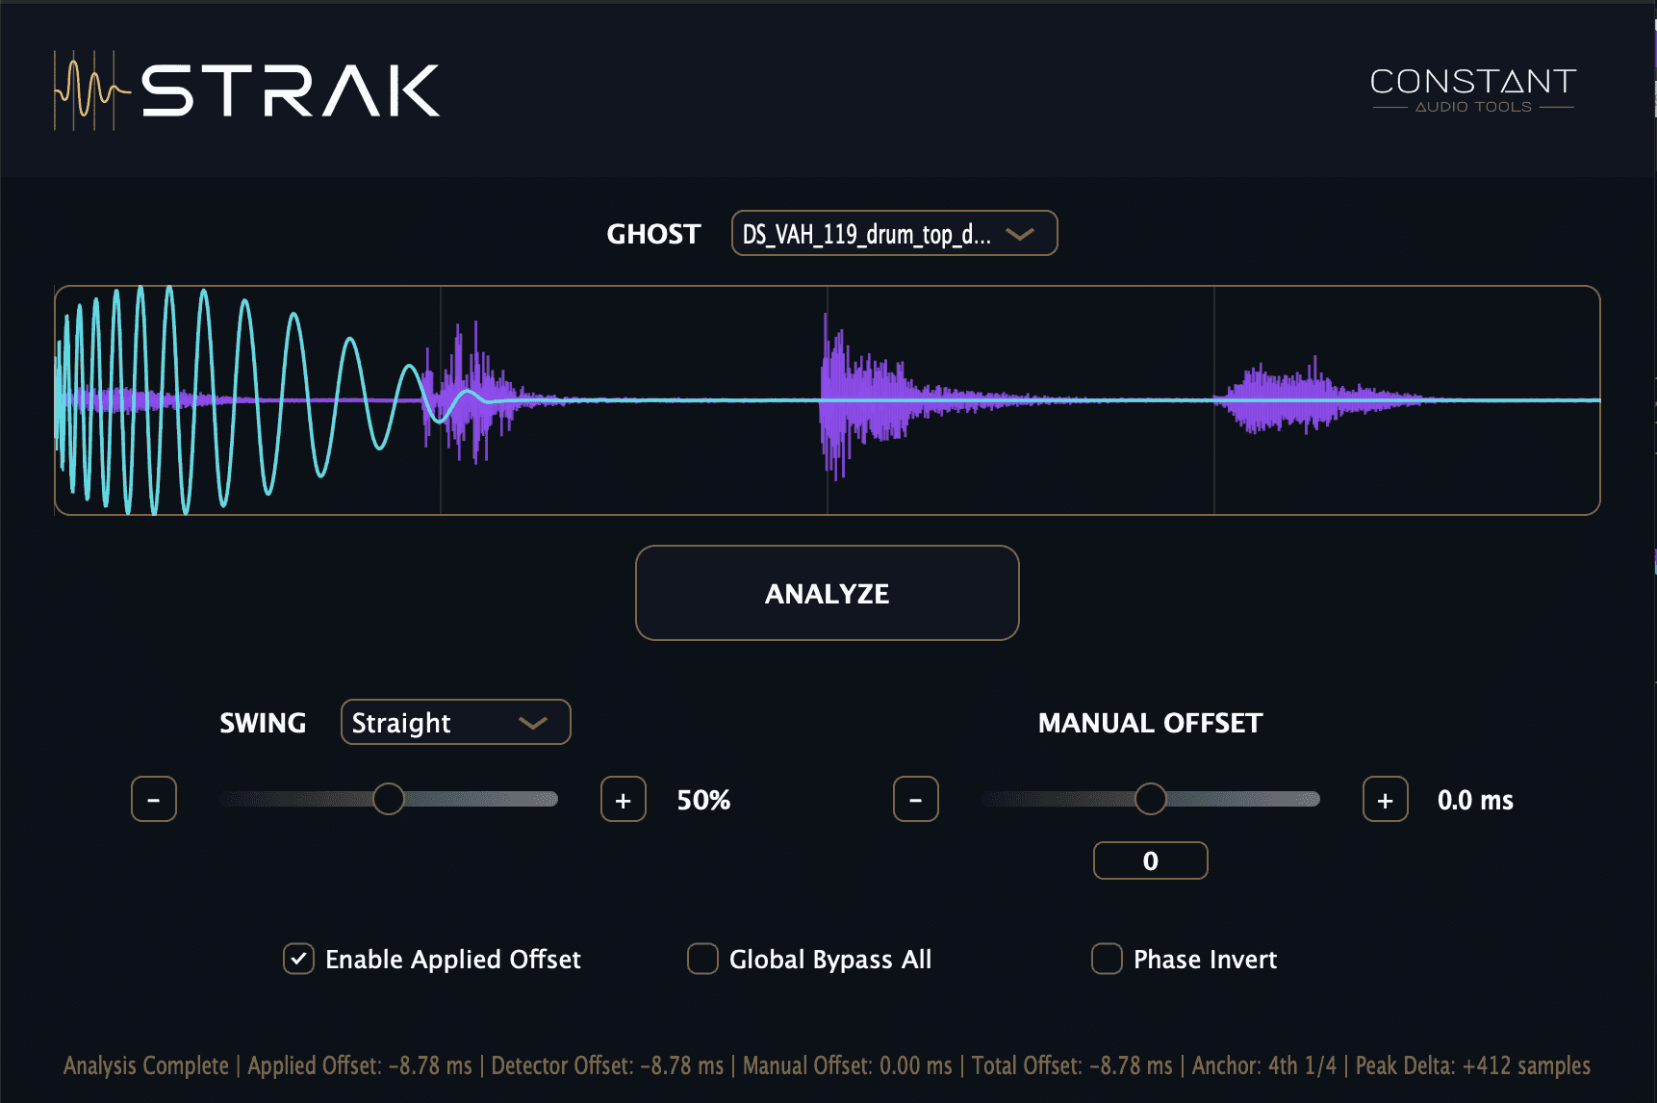The image size is (1657, 1103).
Task: Increase manual offset with the plus button
Action: (x=1386, y=799)
